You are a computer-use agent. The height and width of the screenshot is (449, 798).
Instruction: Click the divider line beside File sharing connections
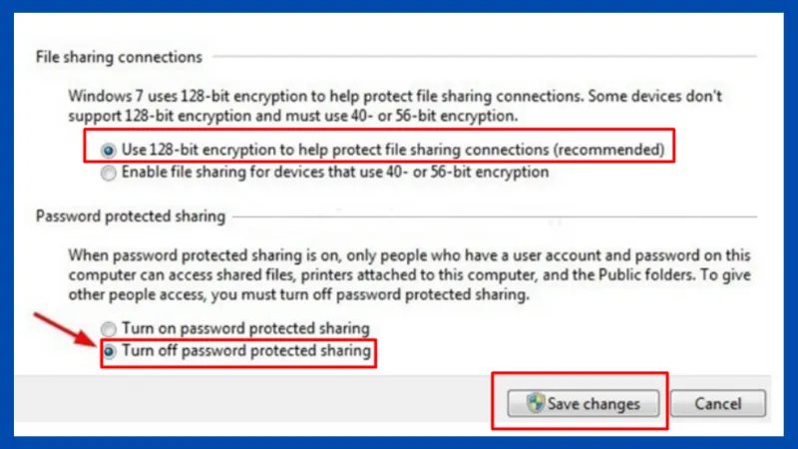tap(479, 58)
